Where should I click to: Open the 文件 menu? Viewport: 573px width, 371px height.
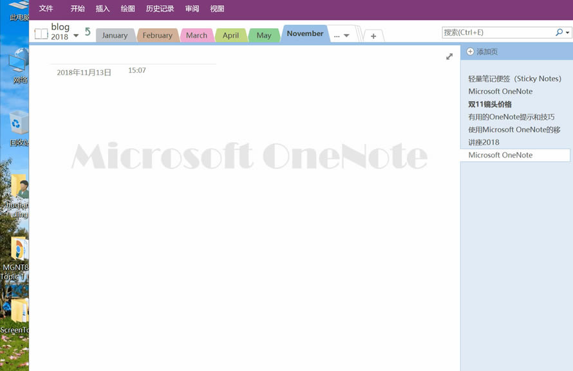[46, 8]
